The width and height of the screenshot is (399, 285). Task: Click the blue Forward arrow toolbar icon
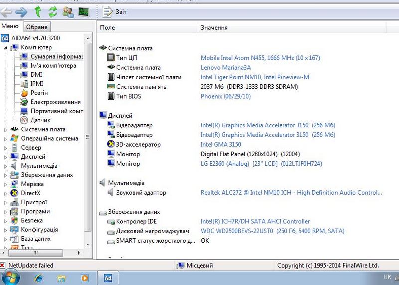(x=21, y=11)
